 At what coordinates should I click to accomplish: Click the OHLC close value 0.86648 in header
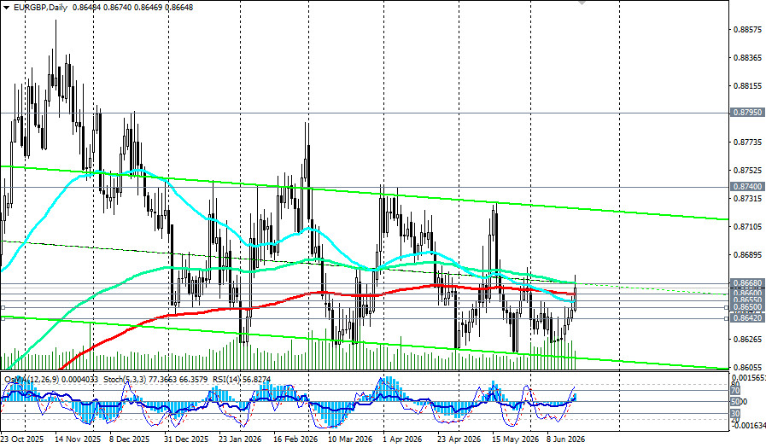(x=178, y=8)
